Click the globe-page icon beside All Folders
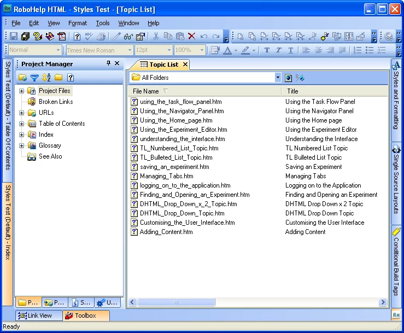 (288, 78)
